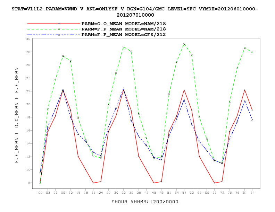The height and width of the screenshot is (212, 275).
Task: Click the x-axis forecast hour 69
Action: click(215, 193)
